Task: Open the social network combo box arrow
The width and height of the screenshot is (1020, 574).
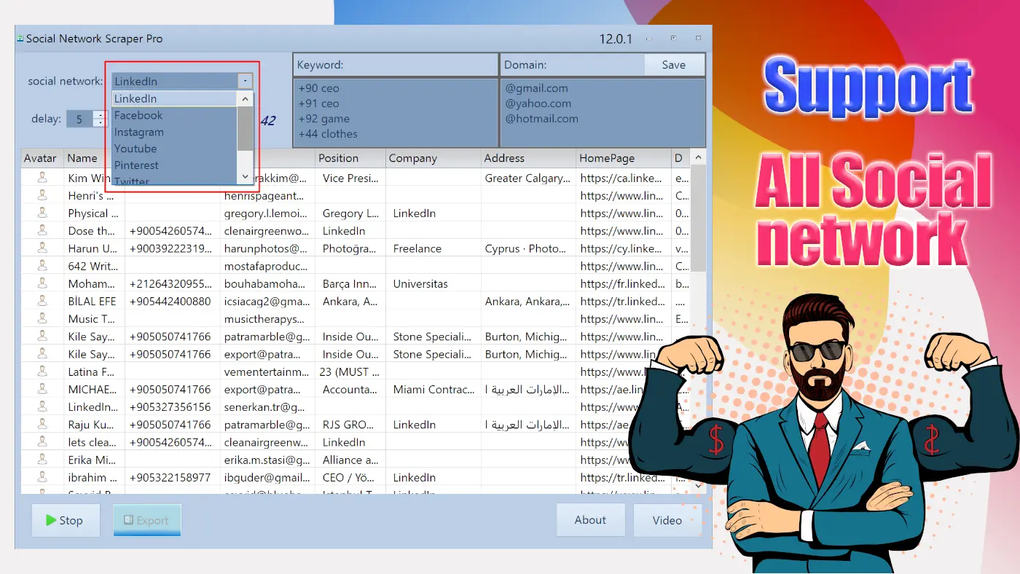Action: coord(245,81)
